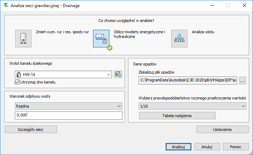Click the rainfall file path field
The height and width of the screenshot is (155, 253).
[x=188, y=81]
